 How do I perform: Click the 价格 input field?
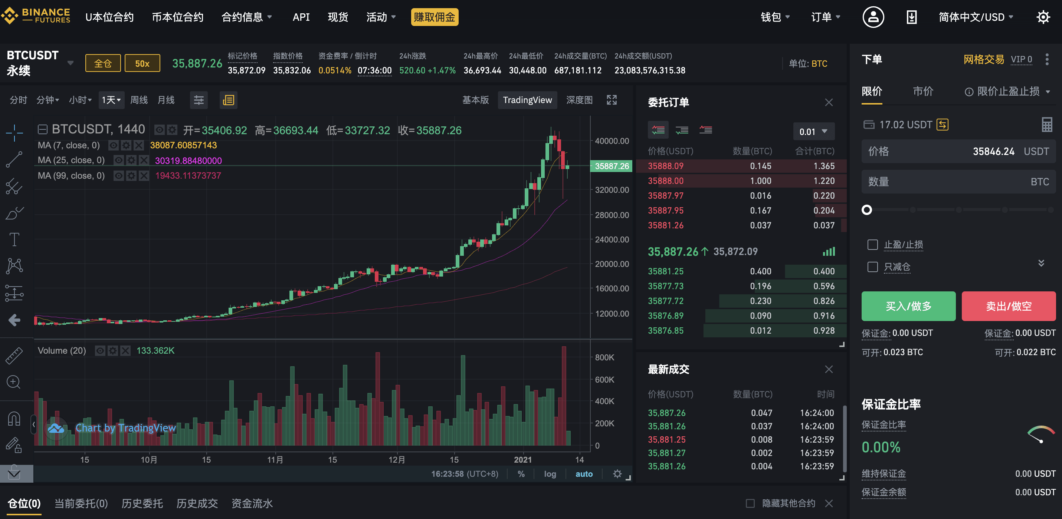point(958,152)
